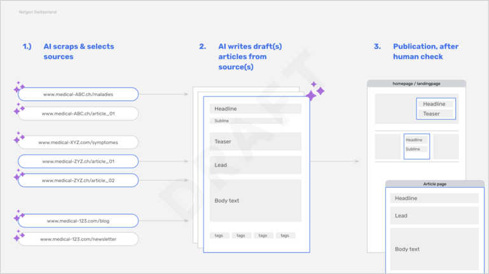Select the www.medical-ZYZ.ch/article_01 source pill

[78, 161]
